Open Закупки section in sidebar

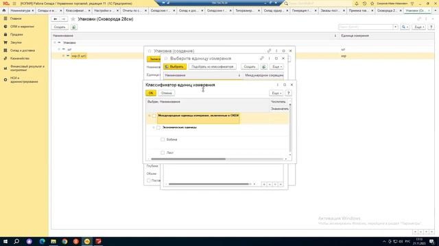pyautogui.click(x=16, y=42)
